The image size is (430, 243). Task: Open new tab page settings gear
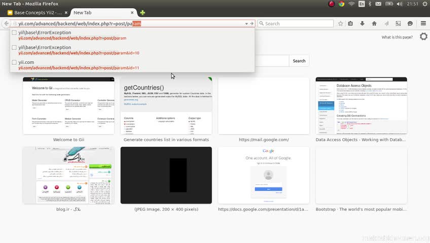click(423, 36)
